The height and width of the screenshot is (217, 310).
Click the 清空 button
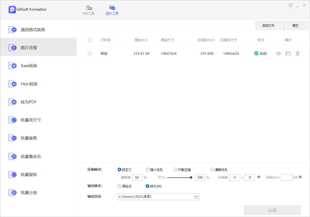point(295,26)
